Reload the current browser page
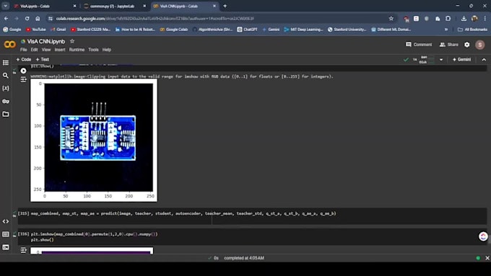Viewport: 491px width, 276px height. coord(27,19)
